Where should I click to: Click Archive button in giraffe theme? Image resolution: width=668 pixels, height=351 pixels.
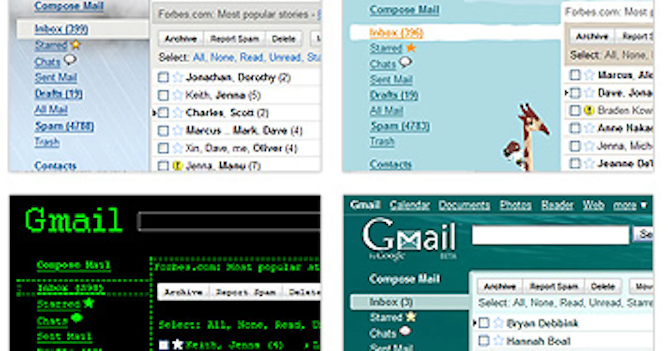592,36
